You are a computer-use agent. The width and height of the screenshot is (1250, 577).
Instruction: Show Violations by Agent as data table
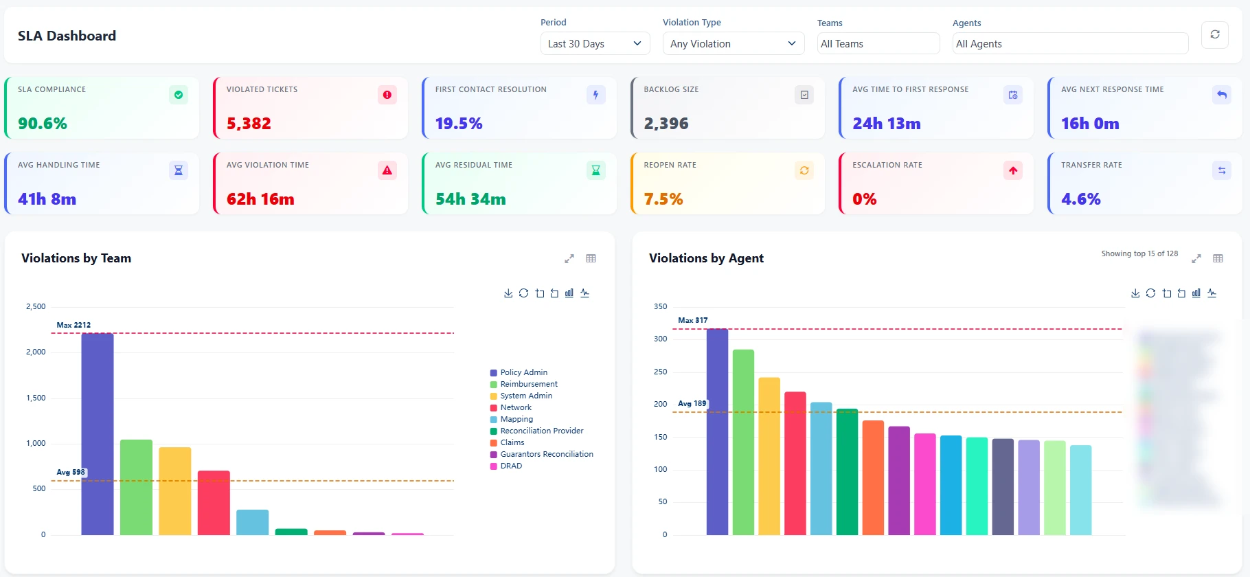1218,258
